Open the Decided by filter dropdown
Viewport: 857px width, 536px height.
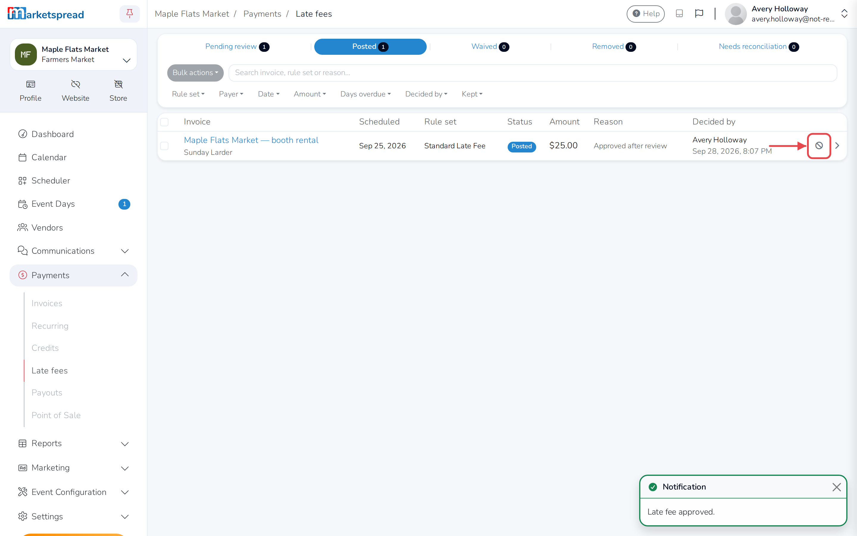click(x=426, y=94)
